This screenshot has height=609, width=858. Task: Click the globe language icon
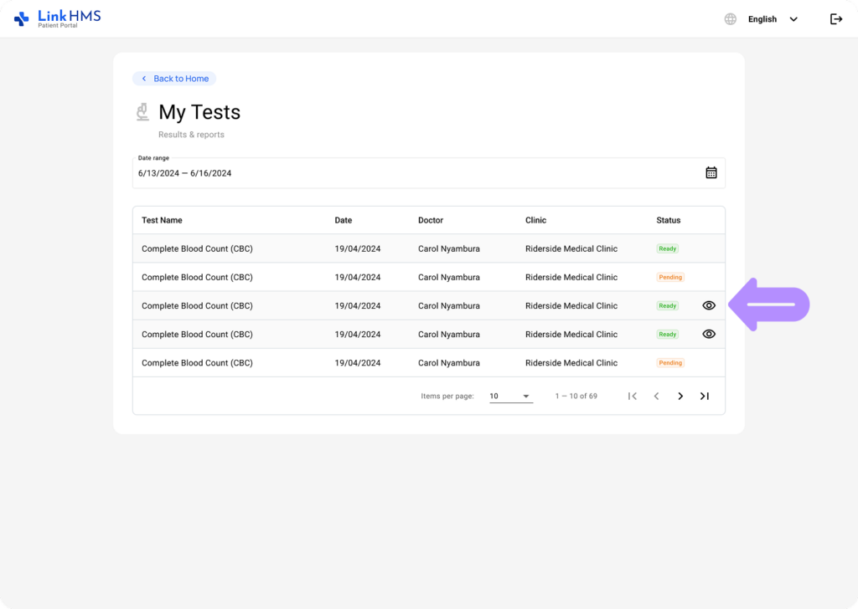[730, 19]
